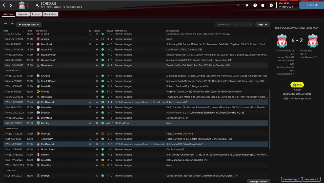Tick the checkbox for Everton 2/4/2023 match
324x183 pixels.
pos(5,176)
